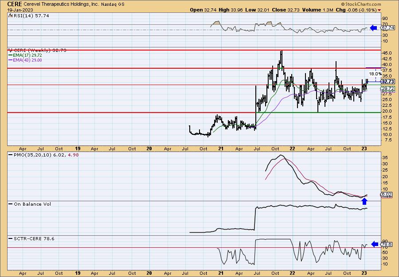Click the 20.0 price axis label
The width and height of the screenshot is (399, 277).
pos(387,111)
